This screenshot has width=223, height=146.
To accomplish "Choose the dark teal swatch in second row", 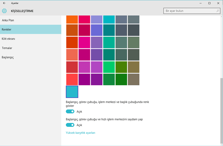I will tap(109, 30).
